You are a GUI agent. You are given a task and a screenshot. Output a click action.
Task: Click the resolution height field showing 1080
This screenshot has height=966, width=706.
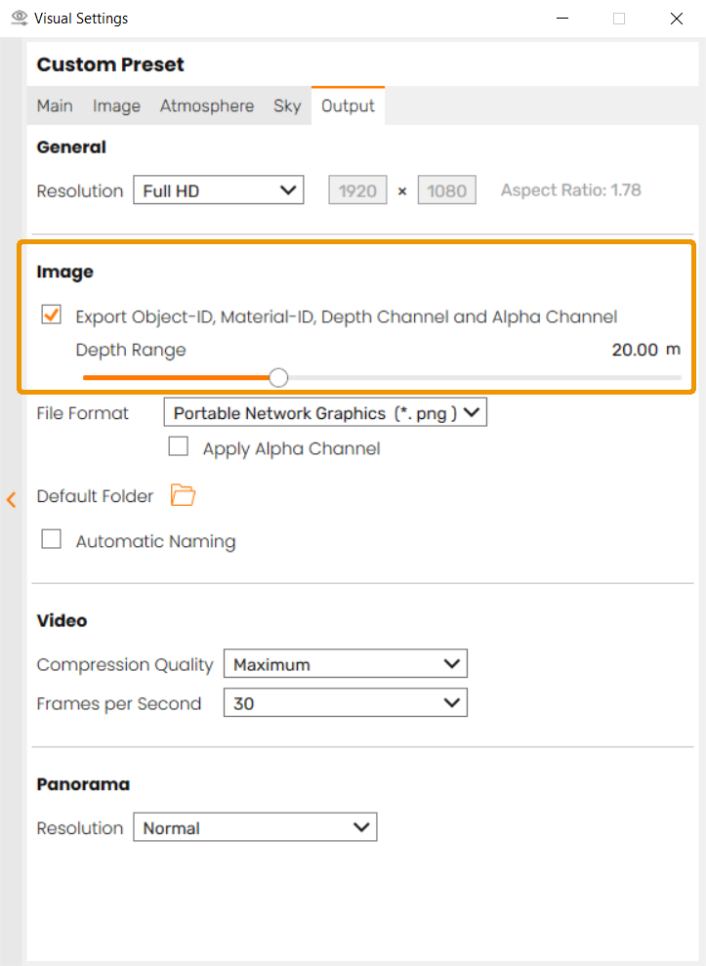pos(446,190)
